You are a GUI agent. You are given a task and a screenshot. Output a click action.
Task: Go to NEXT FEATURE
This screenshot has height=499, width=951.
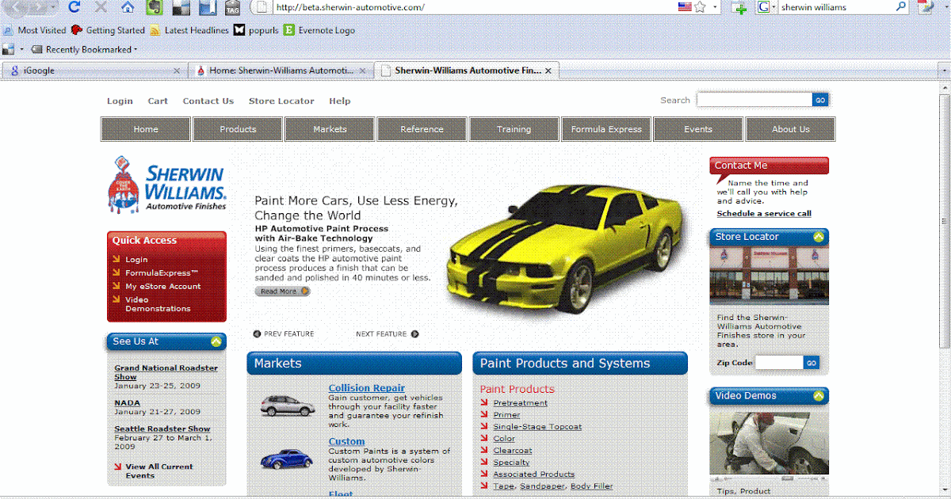tap(388, 334)
